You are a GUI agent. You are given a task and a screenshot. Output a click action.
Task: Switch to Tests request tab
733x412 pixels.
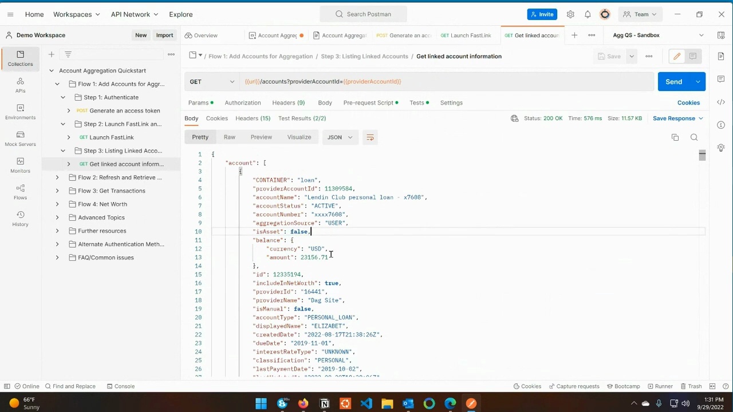tap(419, 103)
